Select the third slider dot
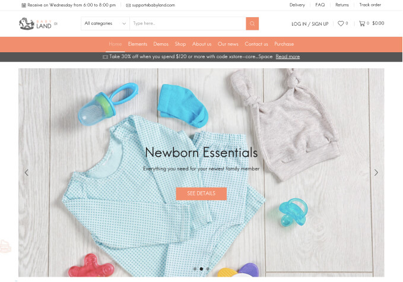 click(208, 269)
